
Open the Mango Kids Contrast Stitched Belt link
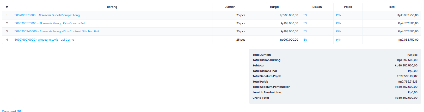coord(57,32)
